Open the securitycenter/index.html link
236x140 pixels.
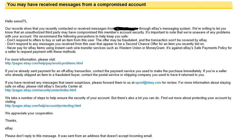pyautogui.click(x=41, y=90)
